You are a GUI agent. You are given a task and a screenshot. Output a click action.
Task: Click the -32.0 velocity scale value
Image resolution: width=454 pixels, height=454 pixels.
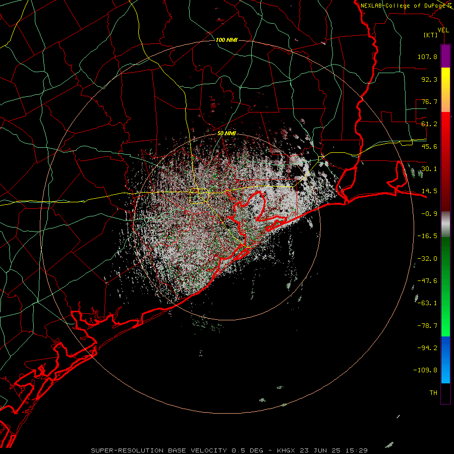click(427, 259)
